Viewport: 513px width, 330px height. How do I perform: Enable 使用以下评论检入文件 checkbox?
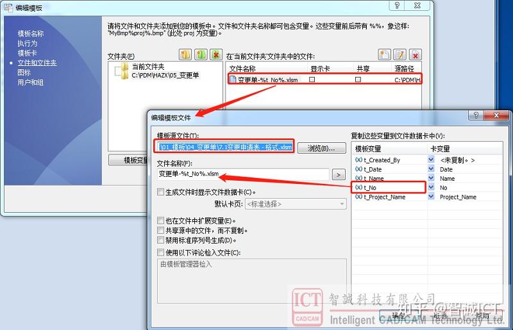160,252
